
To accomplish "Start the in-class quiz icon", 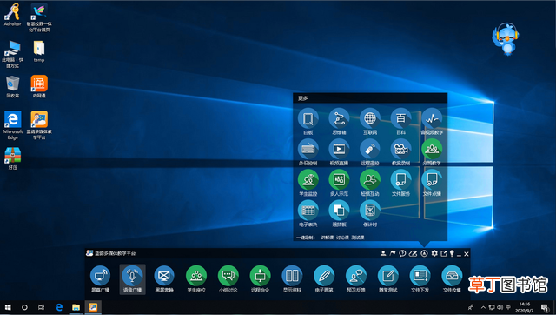I will pos(388,276).
